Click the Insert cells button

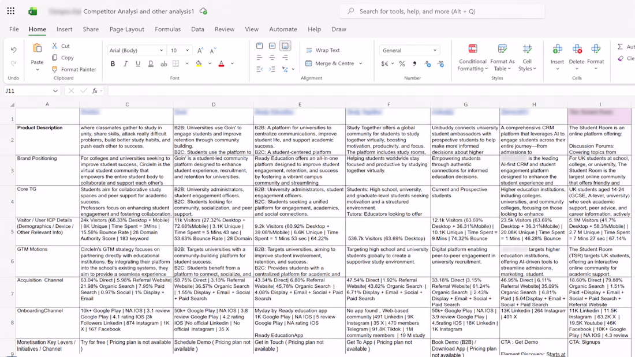coord(557,57)
